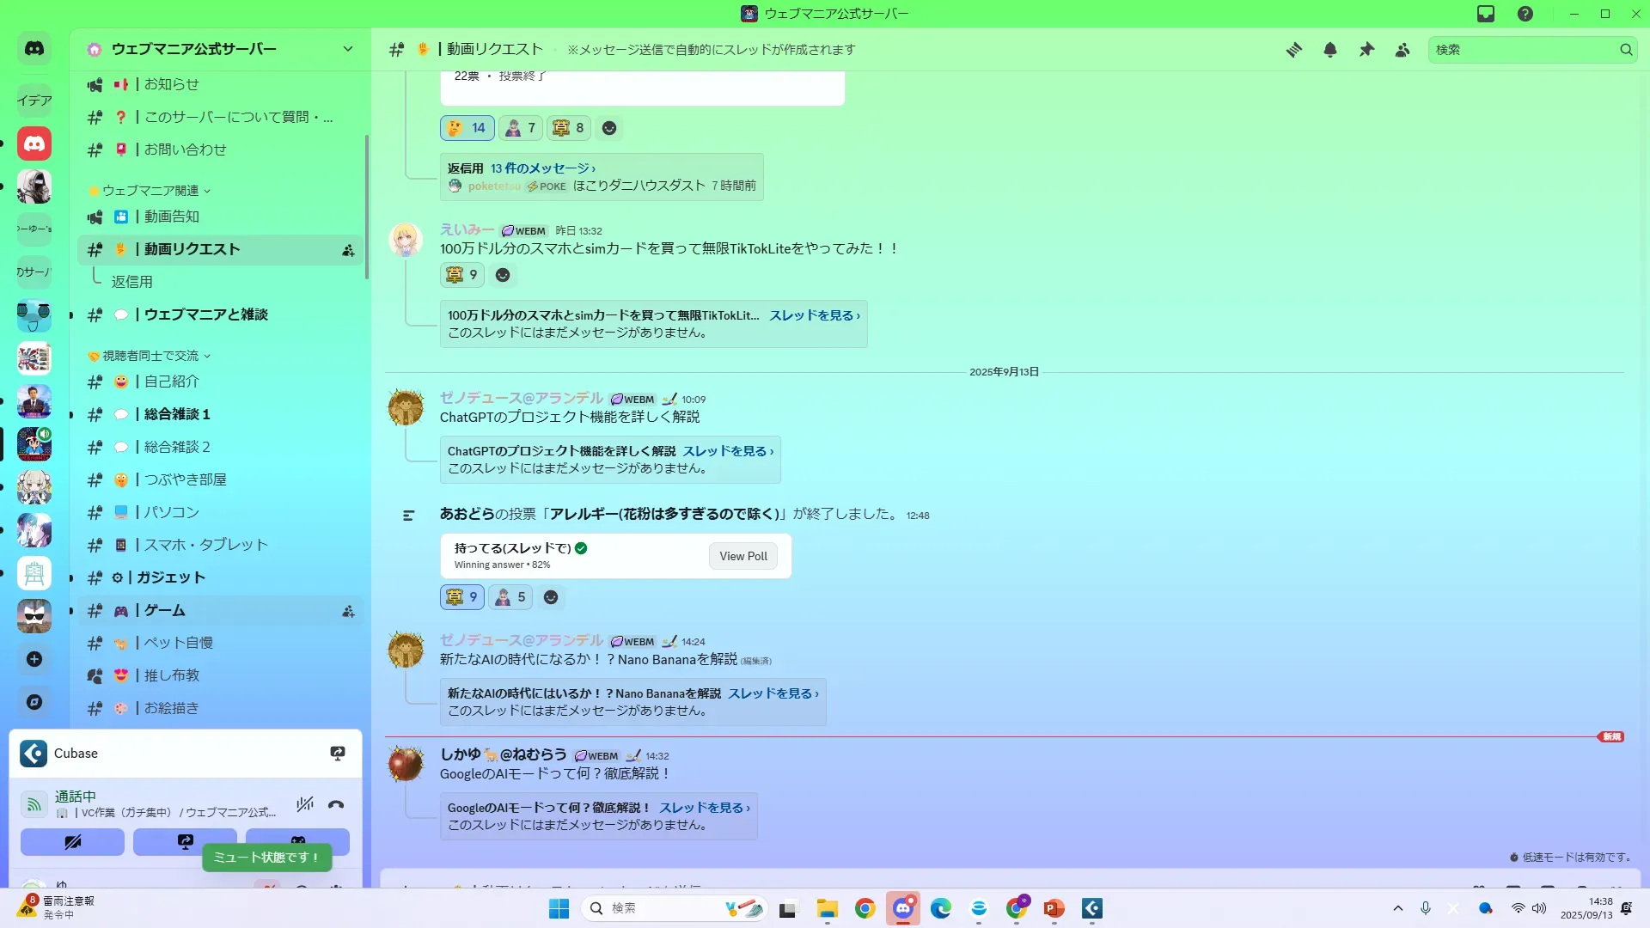Open Discord direct messages home

[34, 49]
